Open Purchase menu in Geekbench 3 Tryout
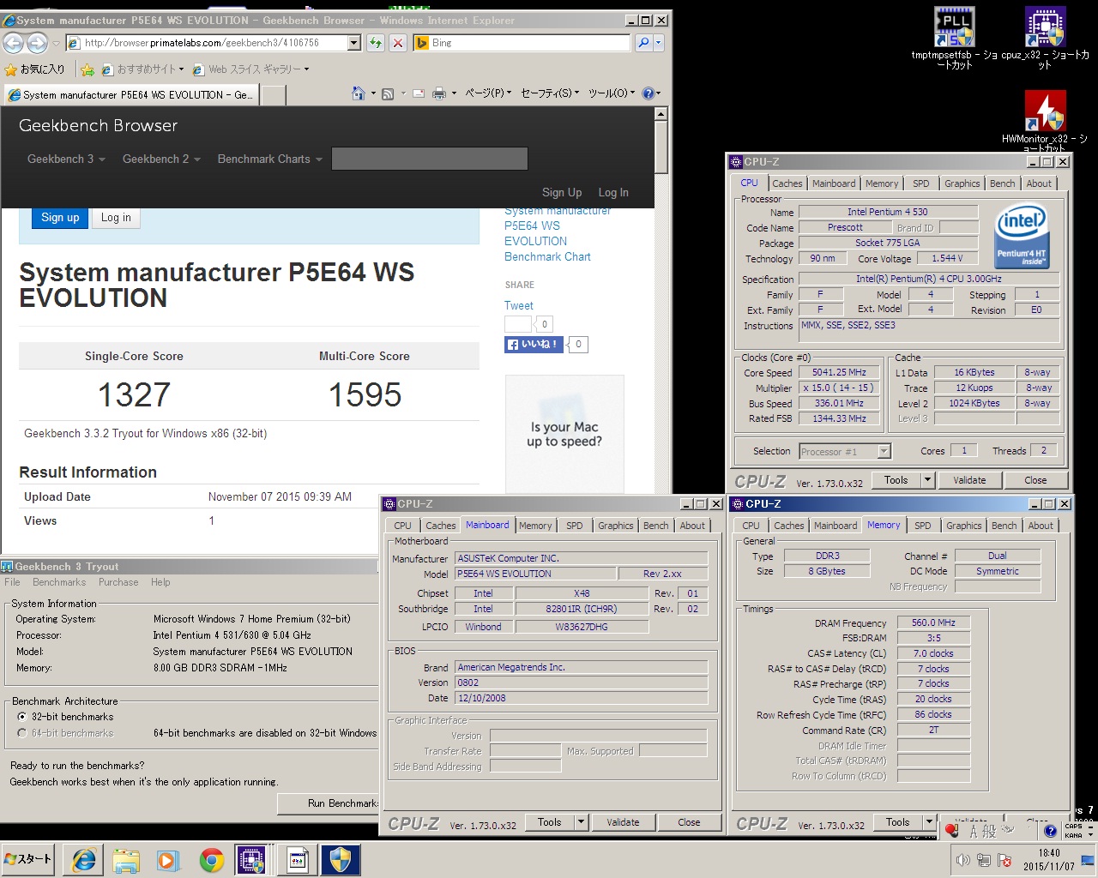 click(x=118, y=582)
